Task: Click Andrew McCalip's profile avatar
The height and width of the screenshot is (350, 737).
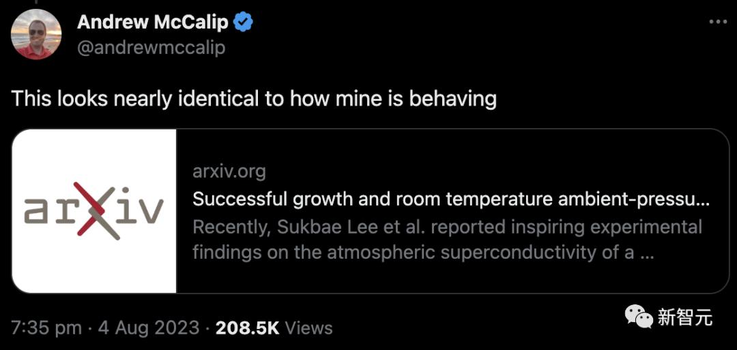Action: pyautogui.click(x=37, y=35)
